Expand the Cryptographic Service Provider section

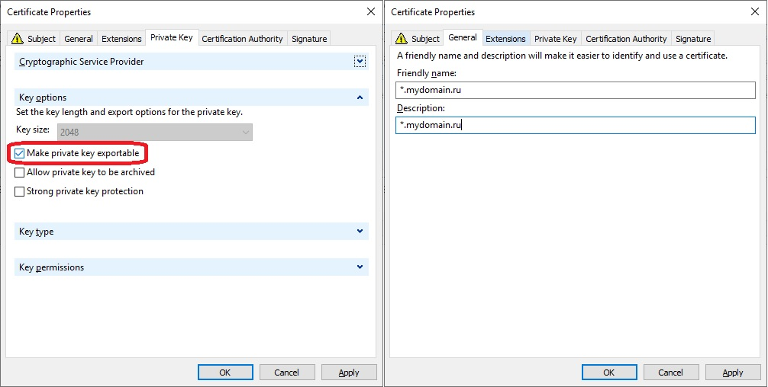tap(360, 62)
